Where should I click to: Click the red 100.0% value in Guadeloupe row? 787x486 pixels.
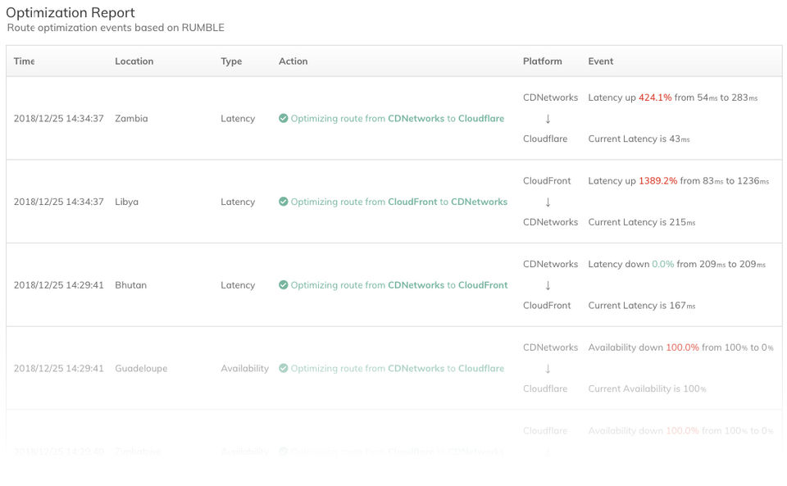(683, 347)
